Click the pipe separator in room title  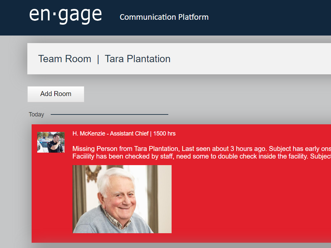pos(98,59)
